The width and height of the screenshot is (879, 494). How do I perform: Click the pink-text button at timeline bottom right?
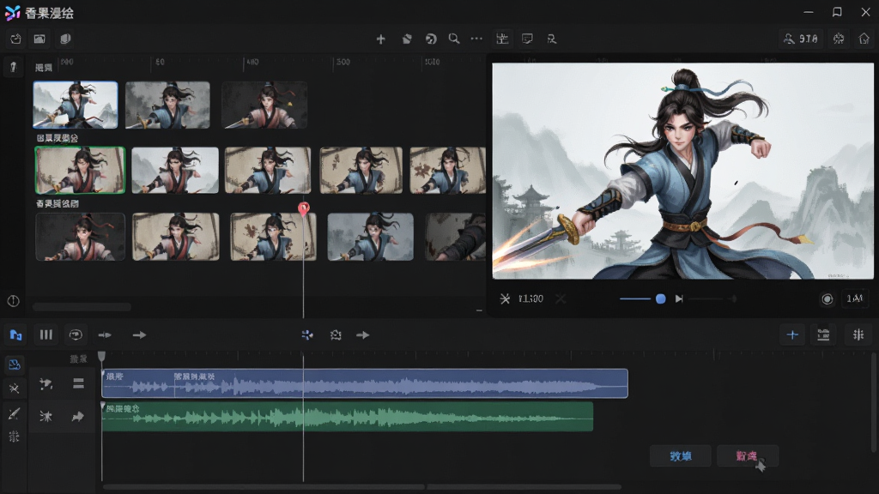(x=748, y=456)
